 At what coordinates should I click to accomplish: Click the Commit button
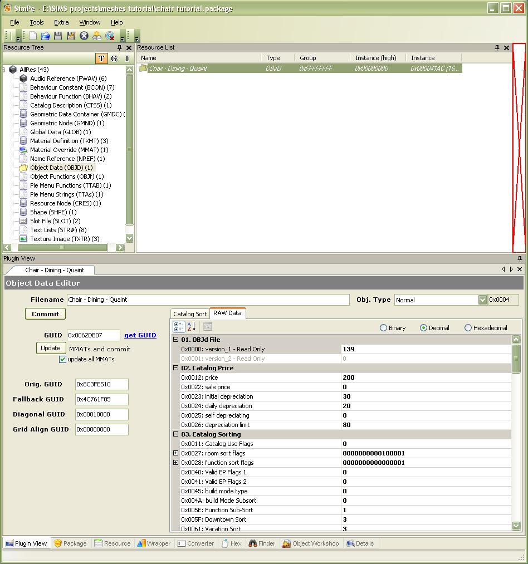(45, 313)
